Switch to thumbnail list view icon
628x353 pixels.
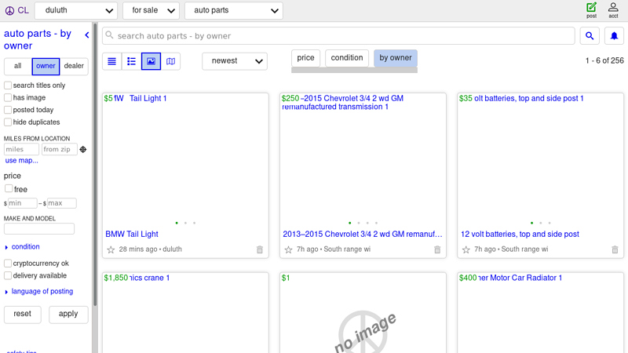click(131, 61)
